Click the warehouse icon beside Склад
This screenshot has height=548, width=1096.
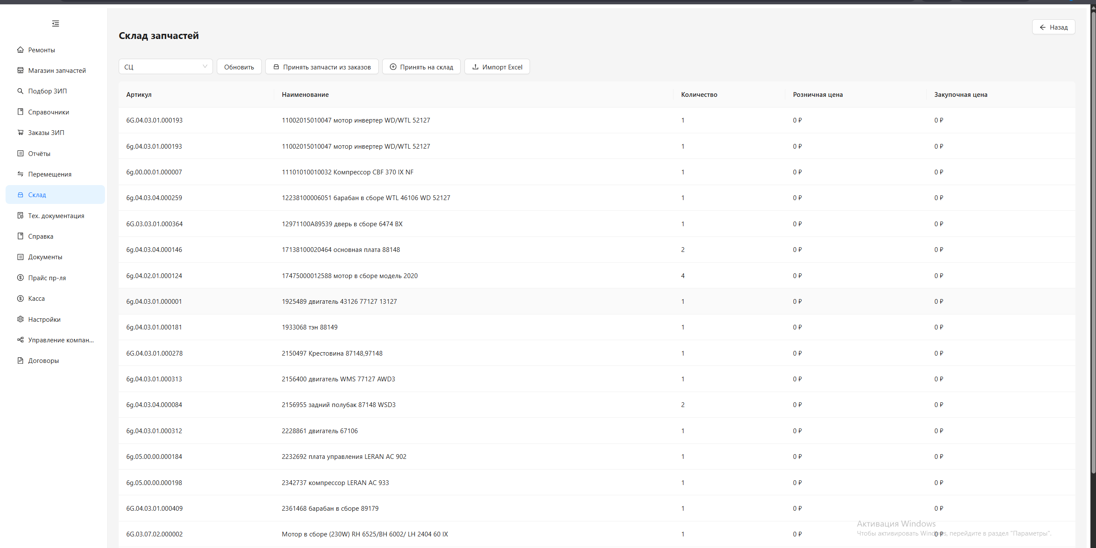click(20, 195)
